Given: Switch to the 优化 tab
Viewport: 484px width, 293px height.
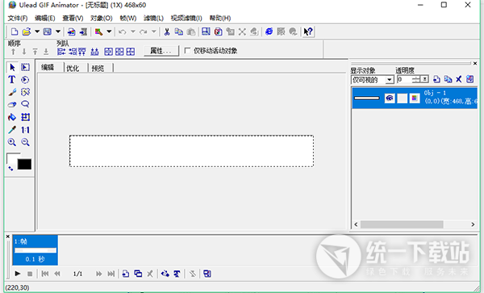Looking at the screenshot, I should pyautogui.click(x=73, y=68).
